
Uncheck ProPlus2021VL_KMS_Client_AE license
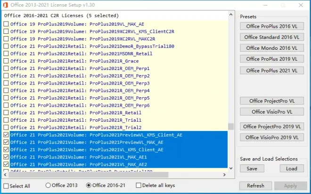6,149
